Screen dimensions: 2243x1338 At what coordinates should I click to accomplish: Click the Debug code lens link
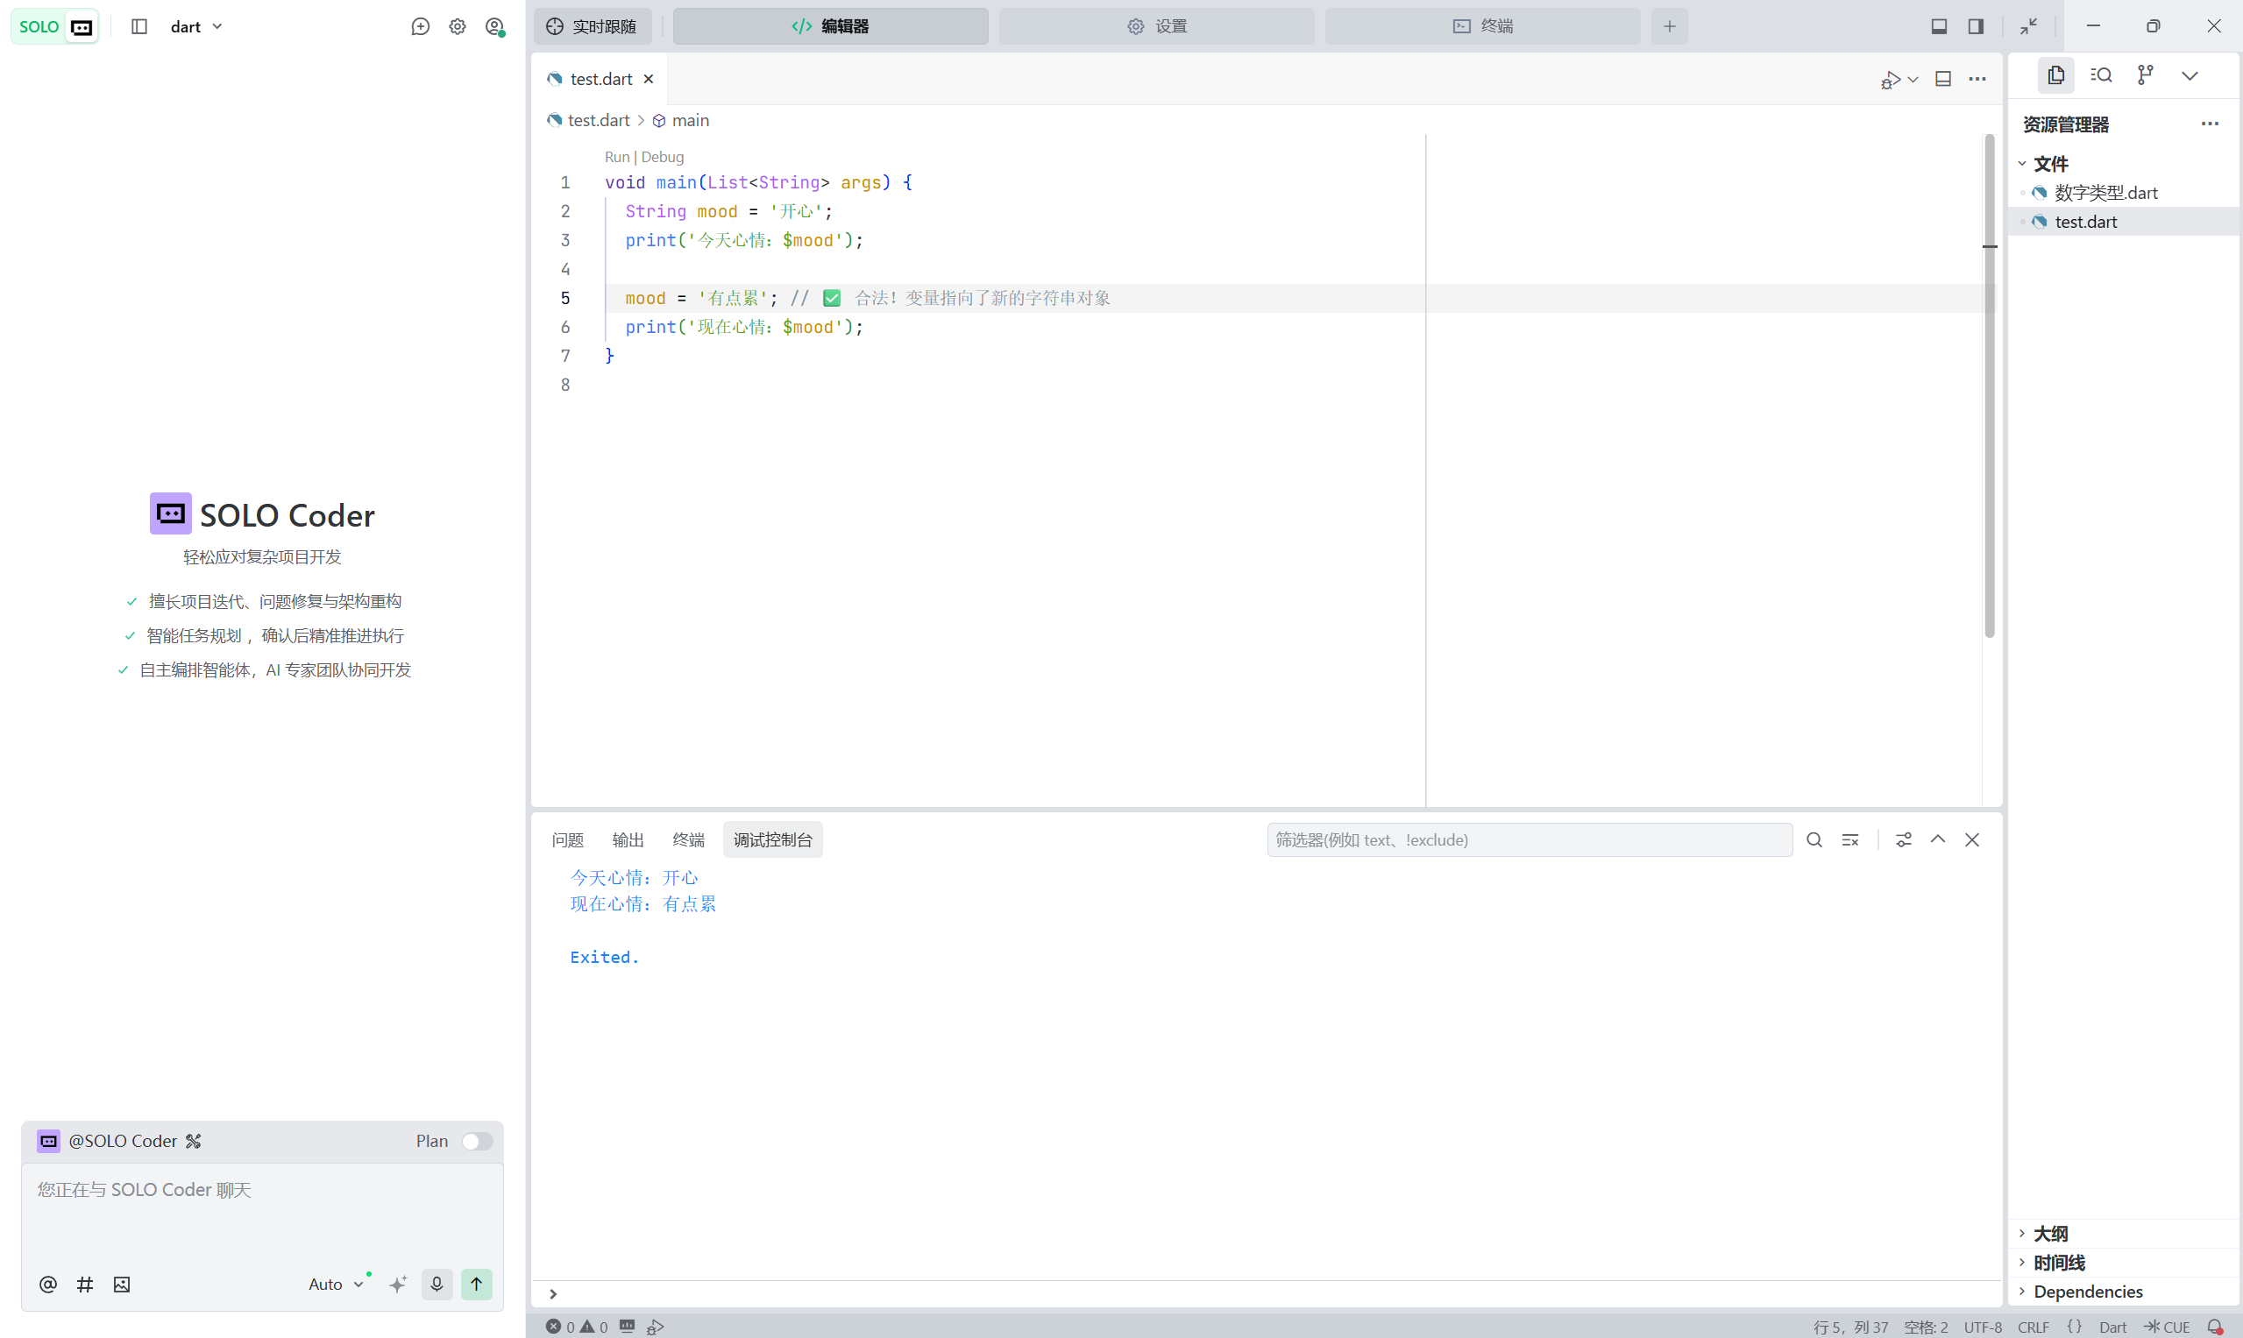[662, 157]
